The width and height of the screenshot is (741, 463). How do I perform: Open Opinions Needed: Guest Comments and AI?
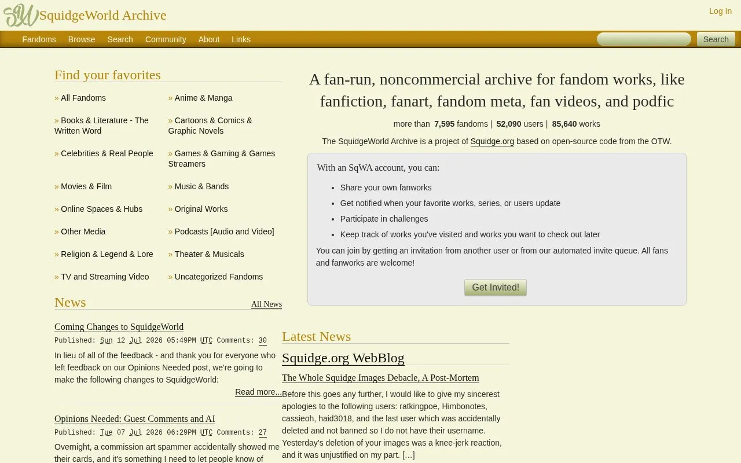pyautogui.click(x=135, y=419)
